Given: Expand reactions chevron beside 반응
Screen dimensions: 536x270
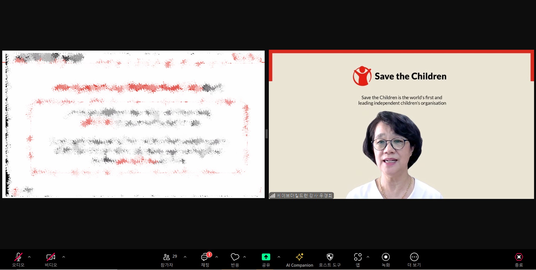Looking at the screenshot, I should click(x=244, y=257).
